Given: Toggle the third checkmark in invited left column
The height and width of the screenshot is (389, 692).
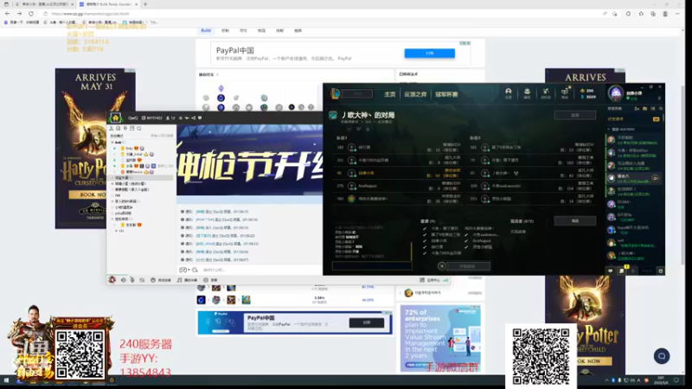Looking at the screenshot, I should (425, 241).
